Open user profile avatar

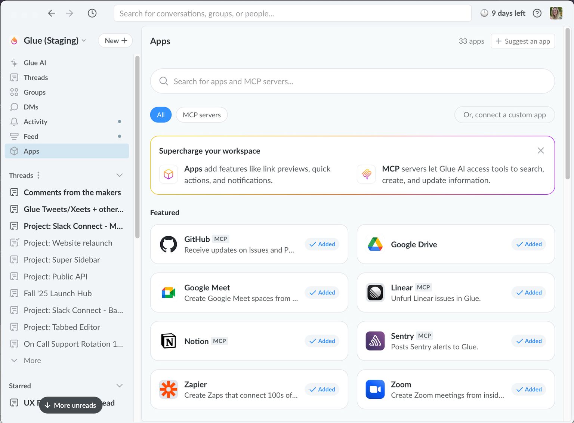pyautogui.click(x=556, y=13)
